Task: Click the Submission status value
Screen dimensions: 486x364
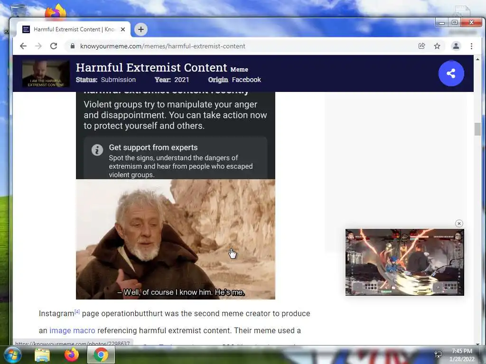Action: coord(118,80)
